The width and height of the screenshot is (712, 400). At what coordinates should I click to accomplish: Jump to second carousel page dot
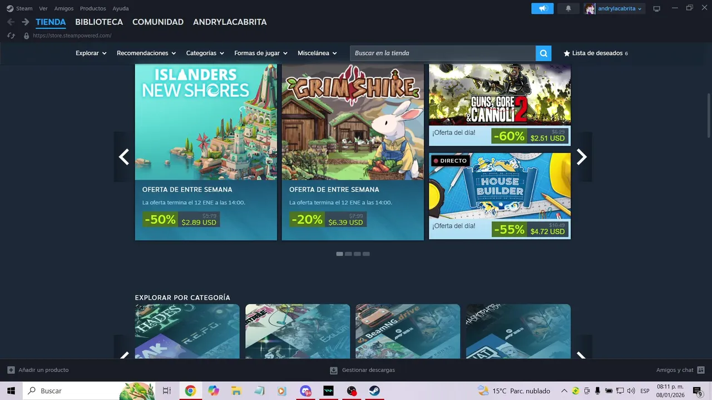pos(348,254)
